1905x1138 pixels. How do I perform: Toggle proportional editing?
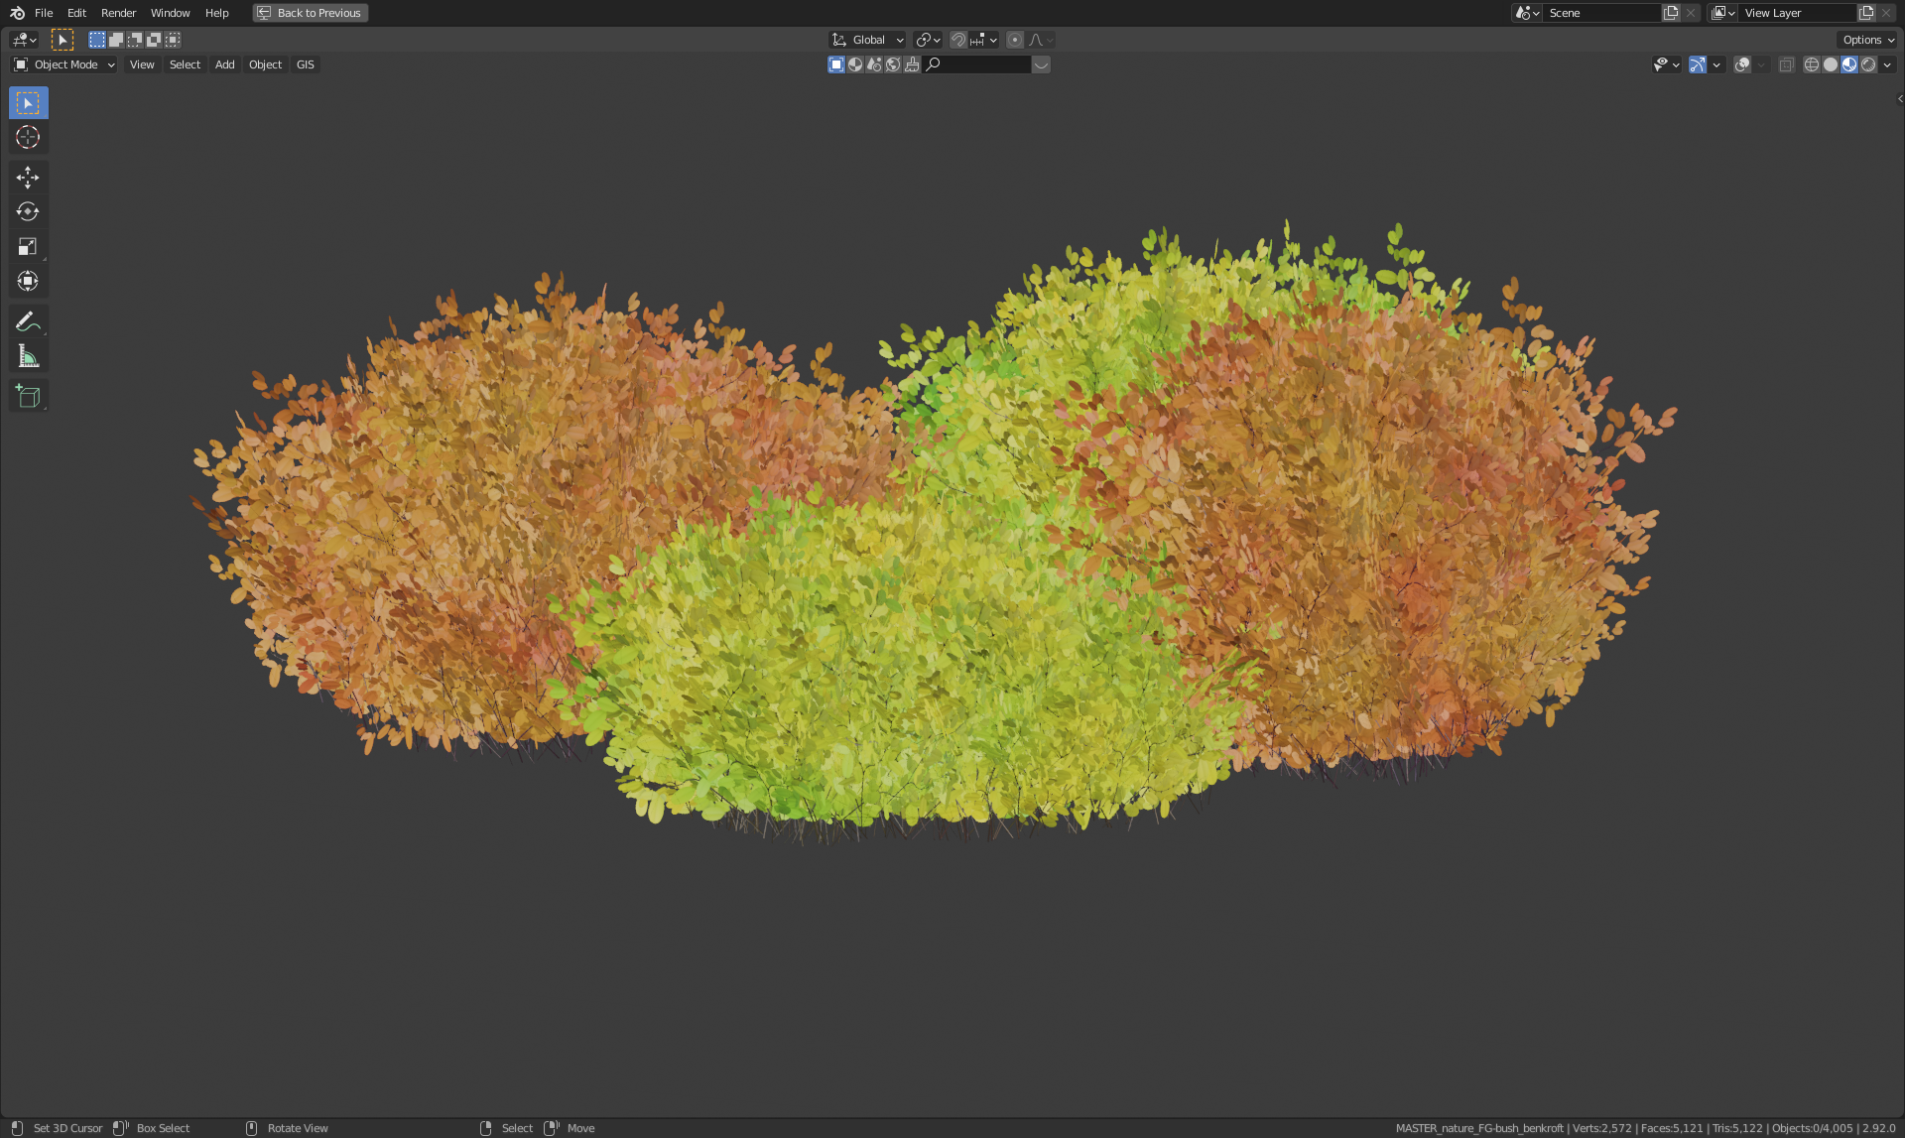pyautogui.click(x=1014, y=40)
